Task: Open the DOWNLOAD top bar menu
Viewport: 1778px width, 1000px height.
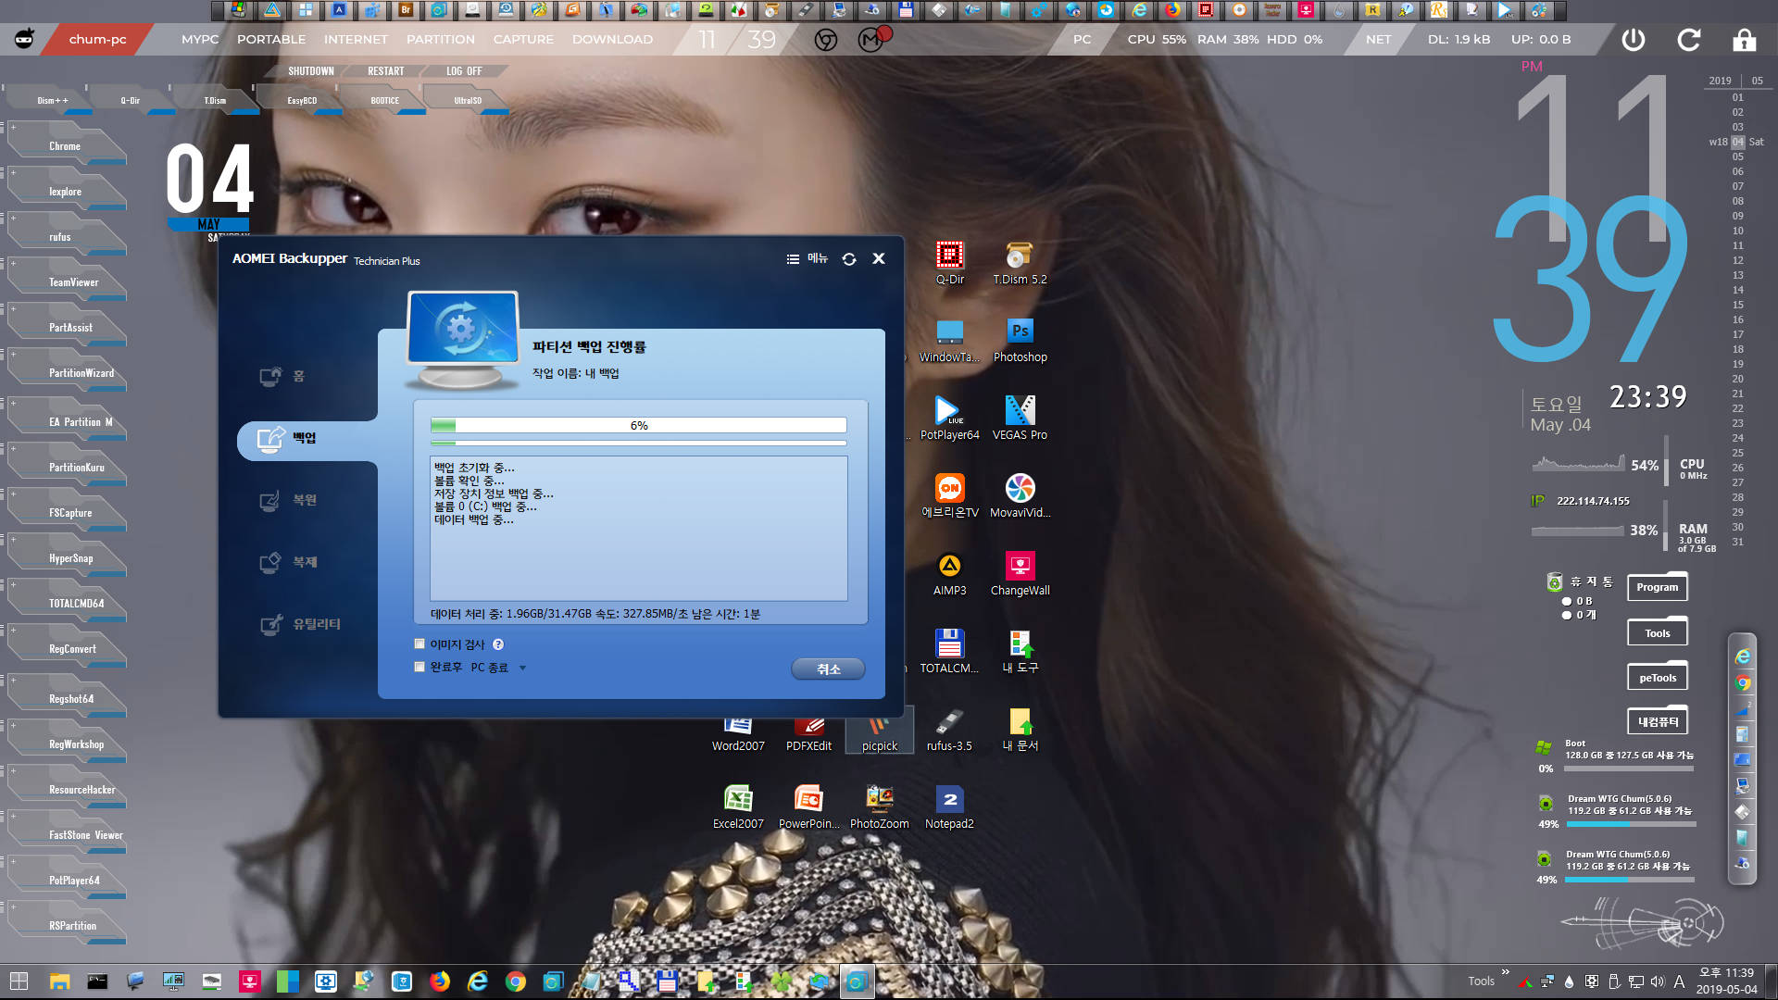Action: 612,40
